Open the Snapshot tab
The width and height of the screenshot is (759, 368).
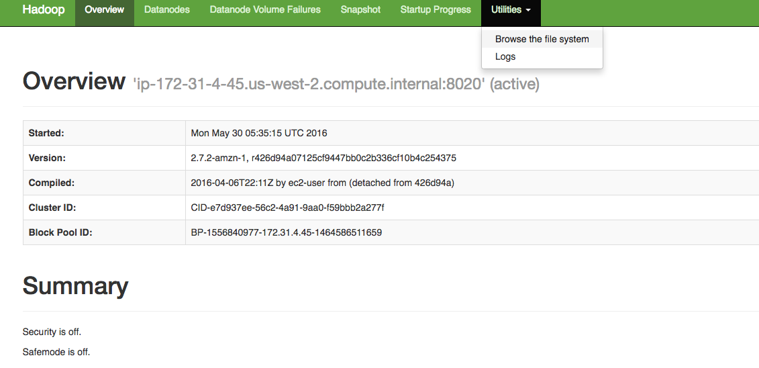point(360,10)
